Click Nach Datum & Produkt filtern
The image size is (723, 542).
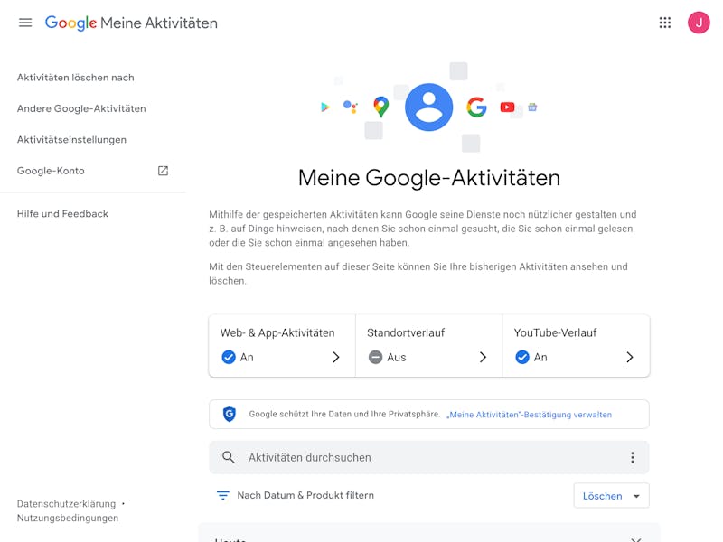pos(305,495)
